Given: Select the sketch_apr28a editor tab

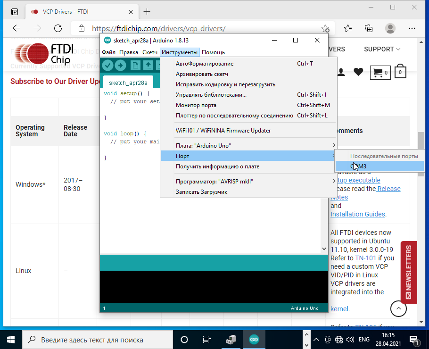Looking at the screenshot, I should 128,83.
